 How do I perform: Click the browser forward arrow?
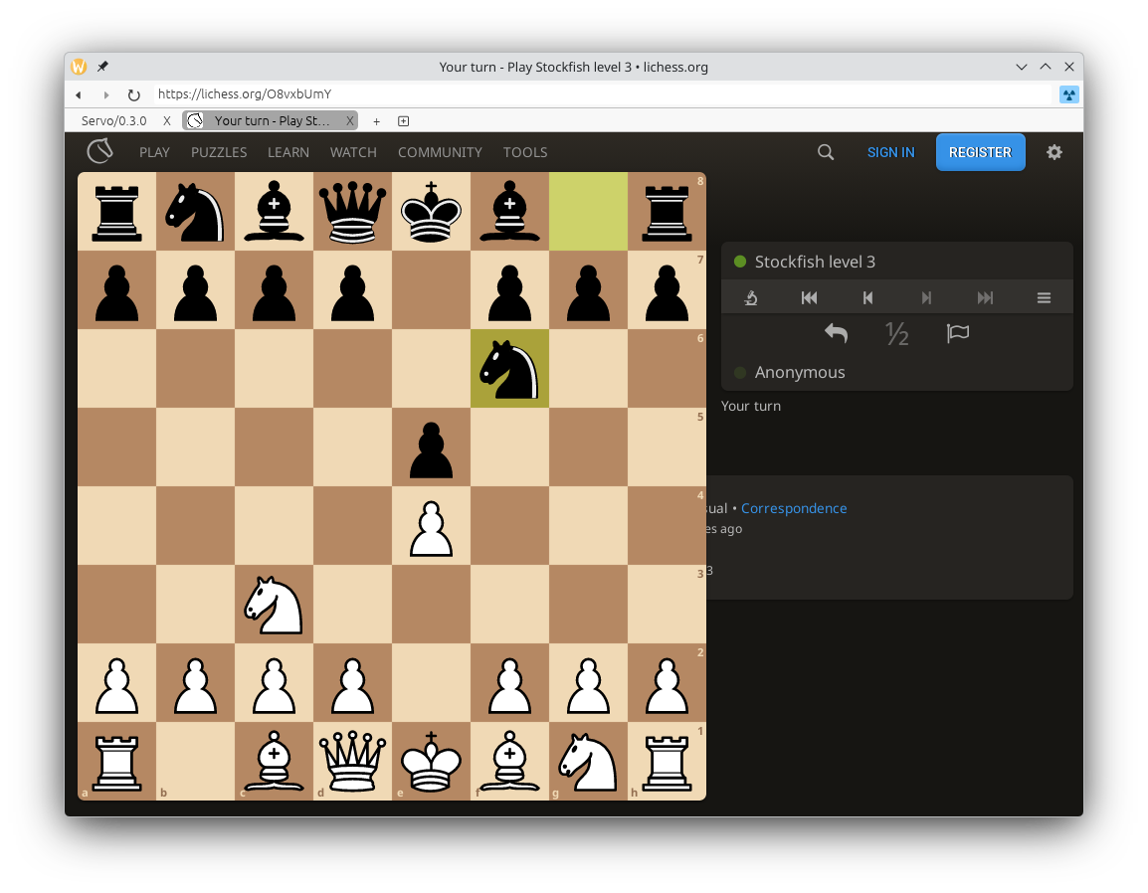coord(106,94)
